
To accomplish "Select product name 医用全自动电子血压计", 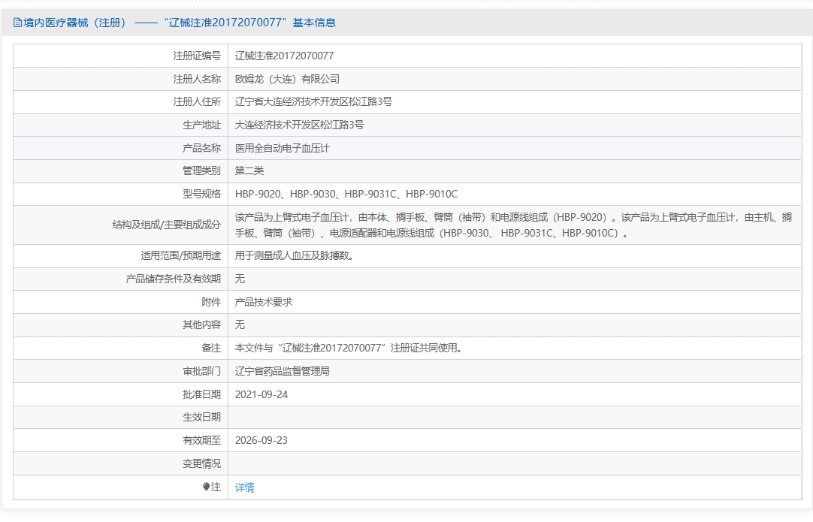I will (x=282, y=148).
